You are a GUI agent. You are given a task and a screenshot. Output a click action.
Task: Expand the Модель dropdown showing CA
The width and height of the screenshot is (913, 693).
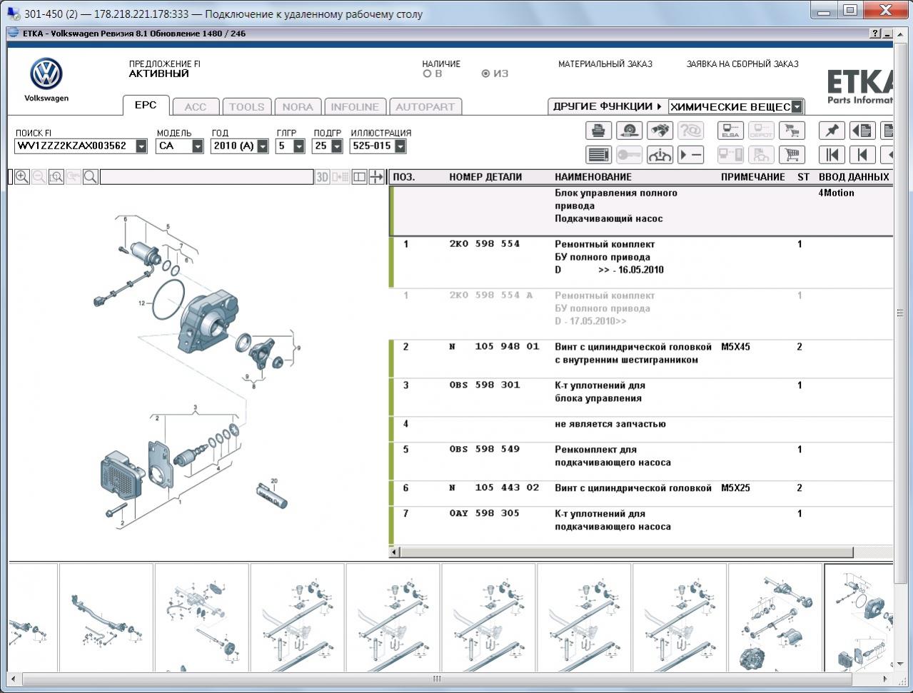(198, 146)
